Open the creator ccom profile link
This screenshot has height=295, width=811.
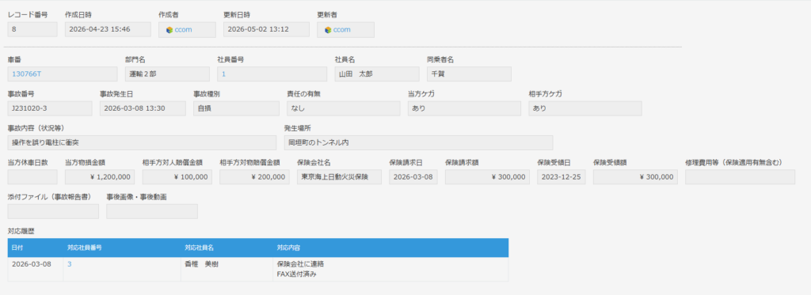pyautogui.click(x=183, y=30)
